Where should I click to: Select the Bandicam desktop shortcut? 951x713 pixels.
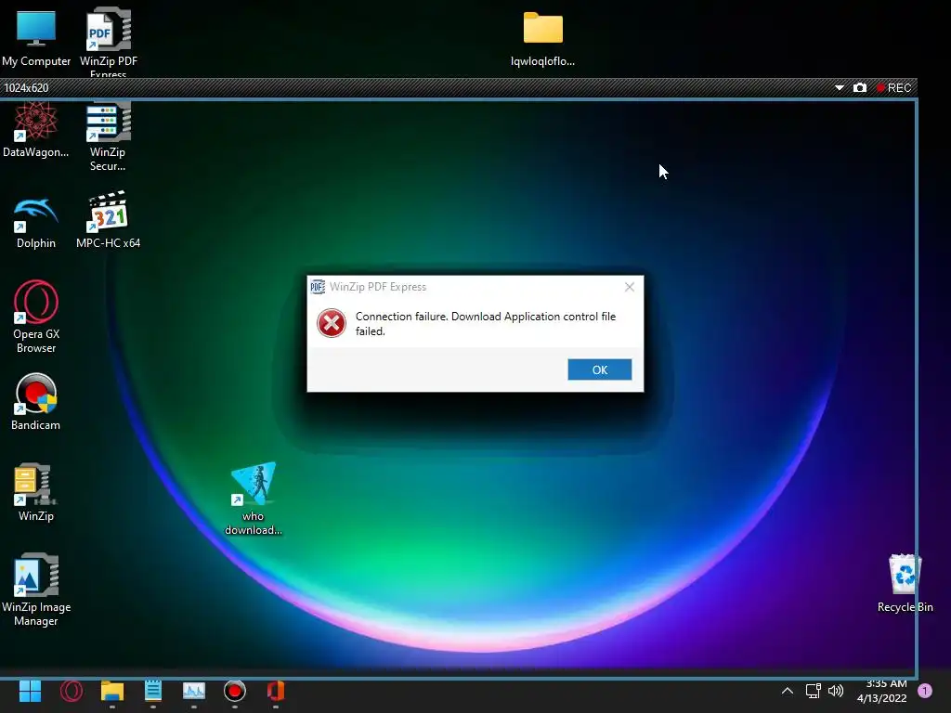pyautogui.click(x=36, y=401)
